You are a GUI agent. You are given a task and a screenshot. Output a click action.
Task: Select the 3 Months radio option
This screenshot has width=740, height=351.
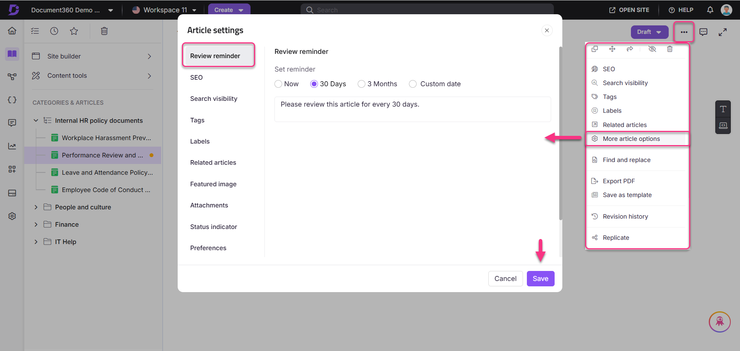[362, 84]
